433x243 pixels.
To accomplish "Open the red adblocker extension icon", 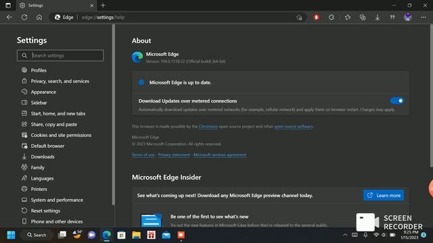I will click(317, 18).
